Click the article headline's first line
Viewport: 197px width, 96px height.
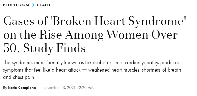pos(95,22)
